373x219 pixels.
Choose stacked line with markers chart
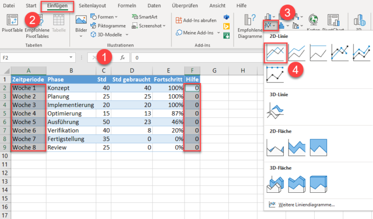click(361, 52)
